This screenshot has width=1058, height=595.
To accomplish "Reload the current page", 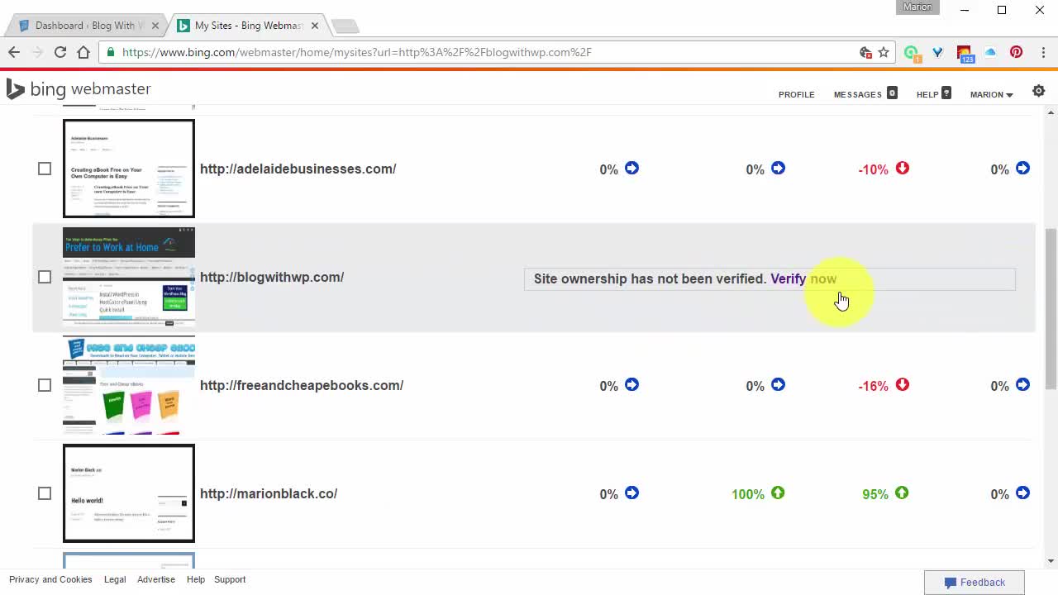I will [60, 52].
